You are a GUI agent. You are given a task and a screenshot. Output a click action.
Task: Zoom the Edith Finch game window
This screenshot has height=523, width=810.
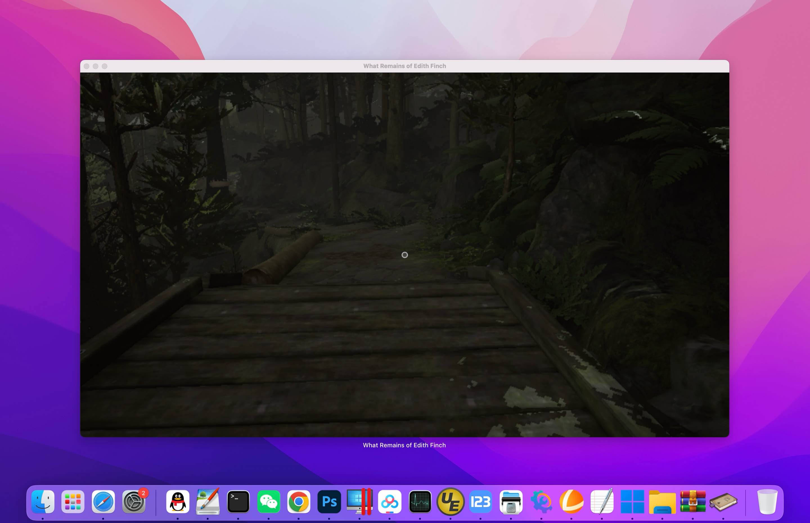coord(104,66)
